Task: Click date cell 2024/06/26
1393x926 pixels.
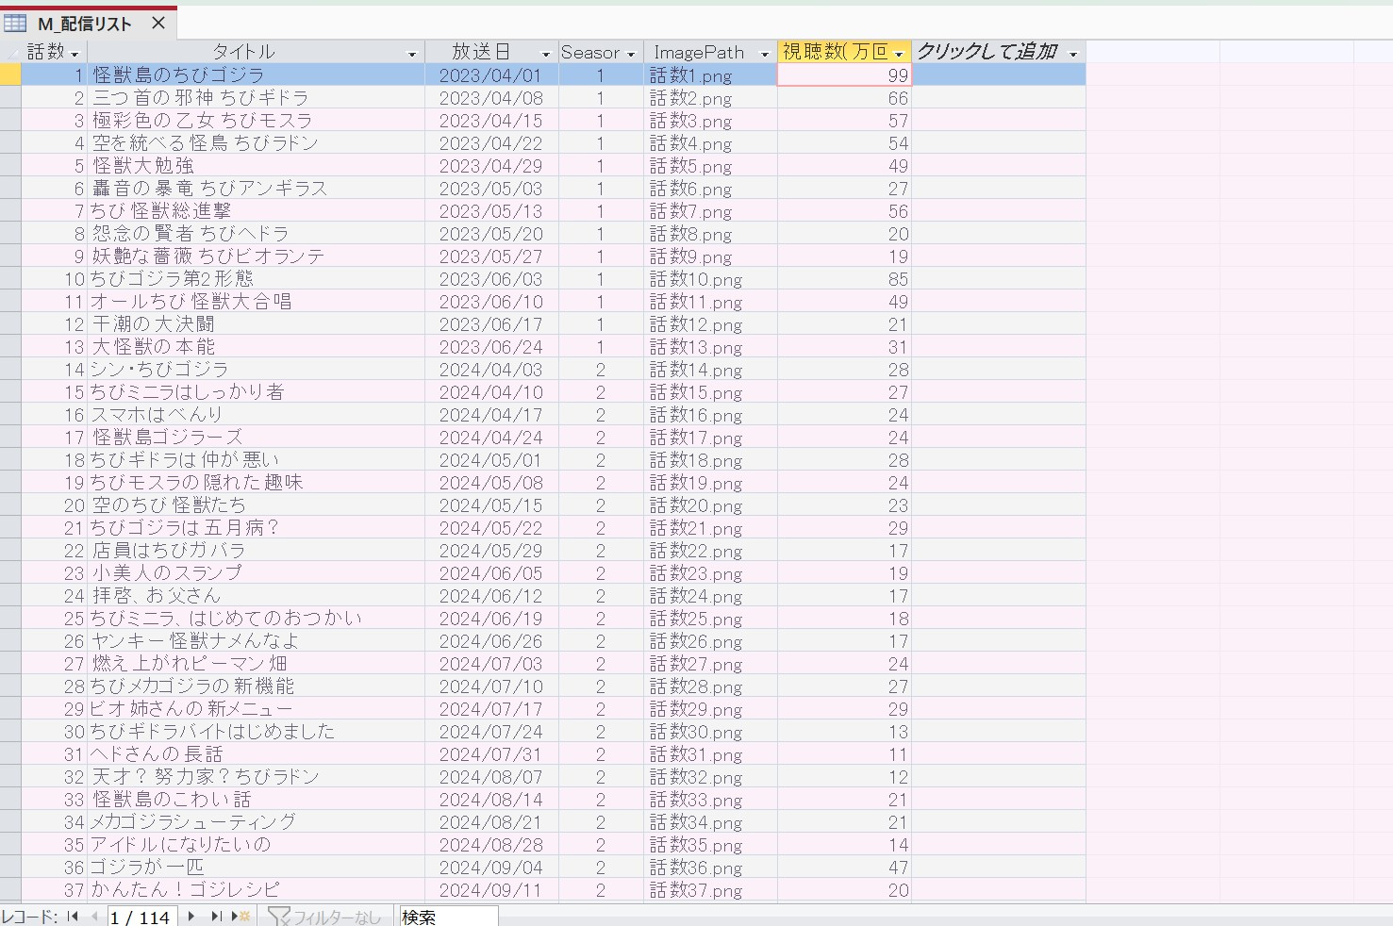Action: click(x=491, y=640)
